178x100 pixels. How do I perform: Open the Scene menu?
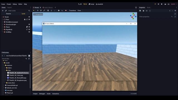(3, 4)
